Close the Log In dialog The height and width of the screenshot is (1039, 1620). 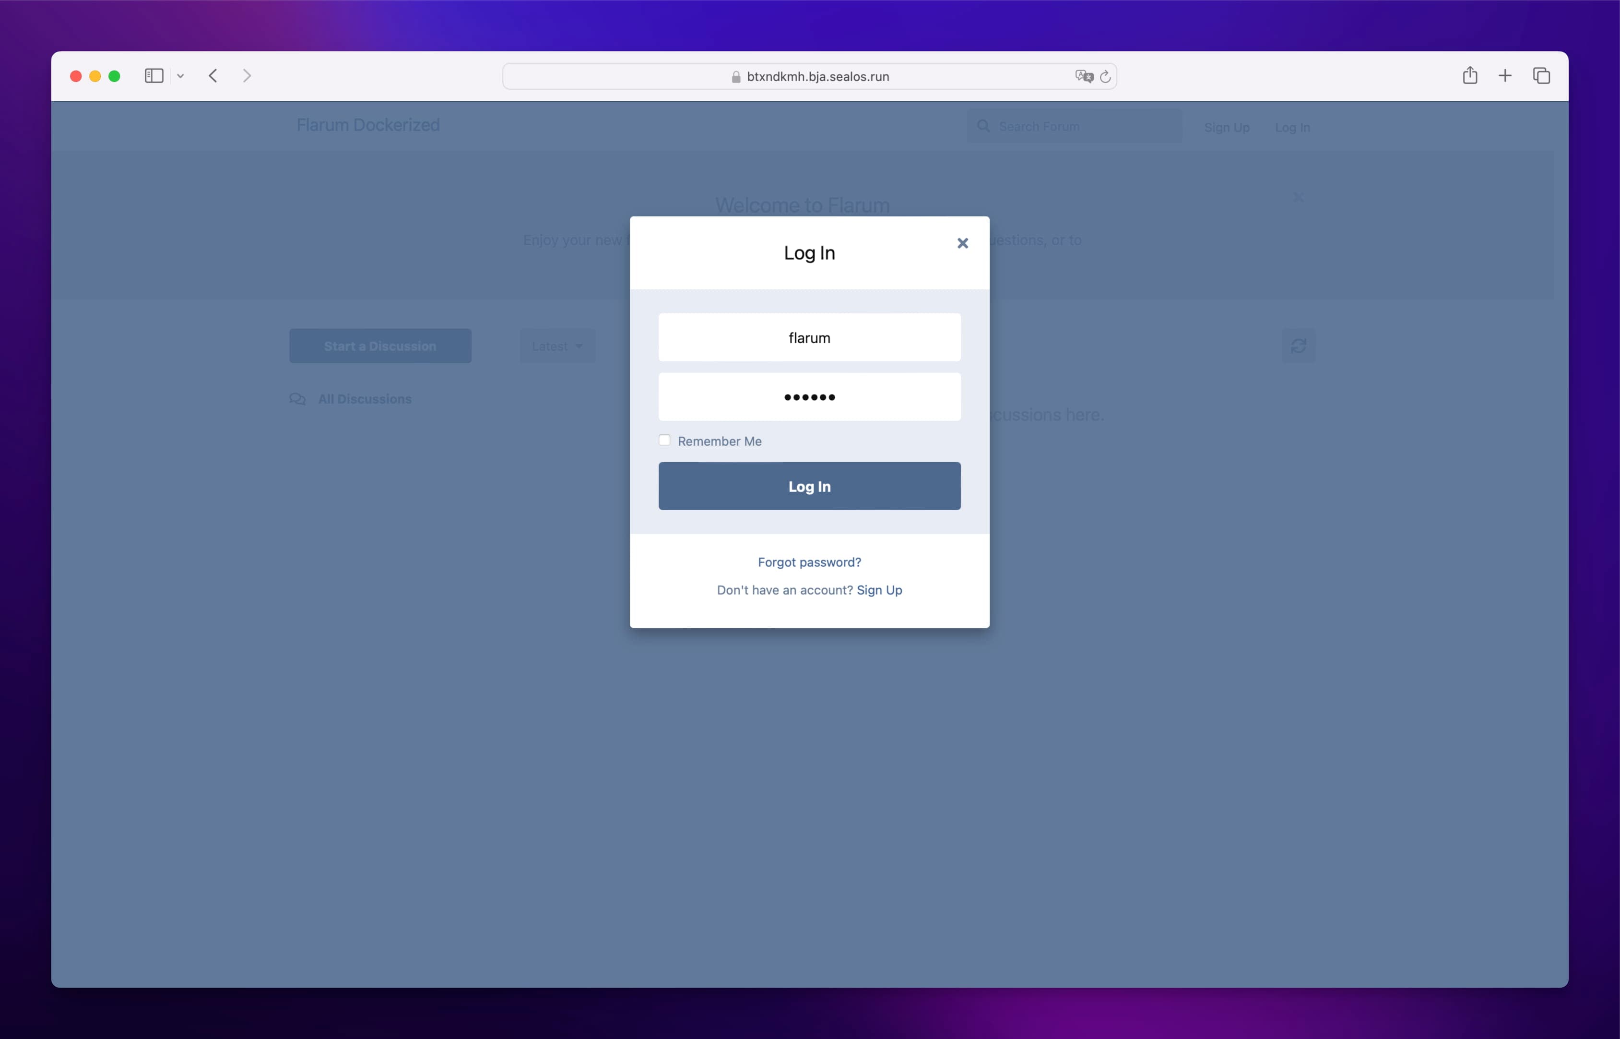(962, 244)
